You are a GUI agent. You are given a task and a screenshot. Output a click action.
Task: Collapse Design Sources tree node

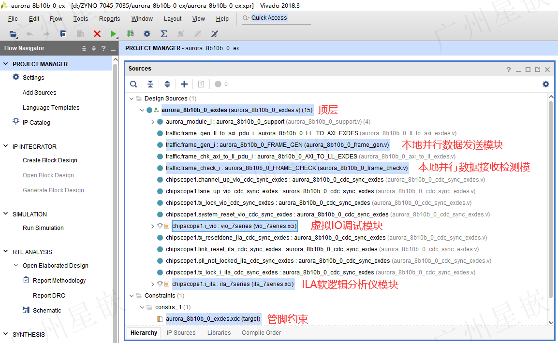click(x=132, y=99)
